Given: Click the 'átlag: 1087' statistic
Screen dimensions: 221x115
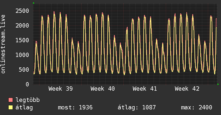Looking at the screenshot, I should tap(137, 108).
